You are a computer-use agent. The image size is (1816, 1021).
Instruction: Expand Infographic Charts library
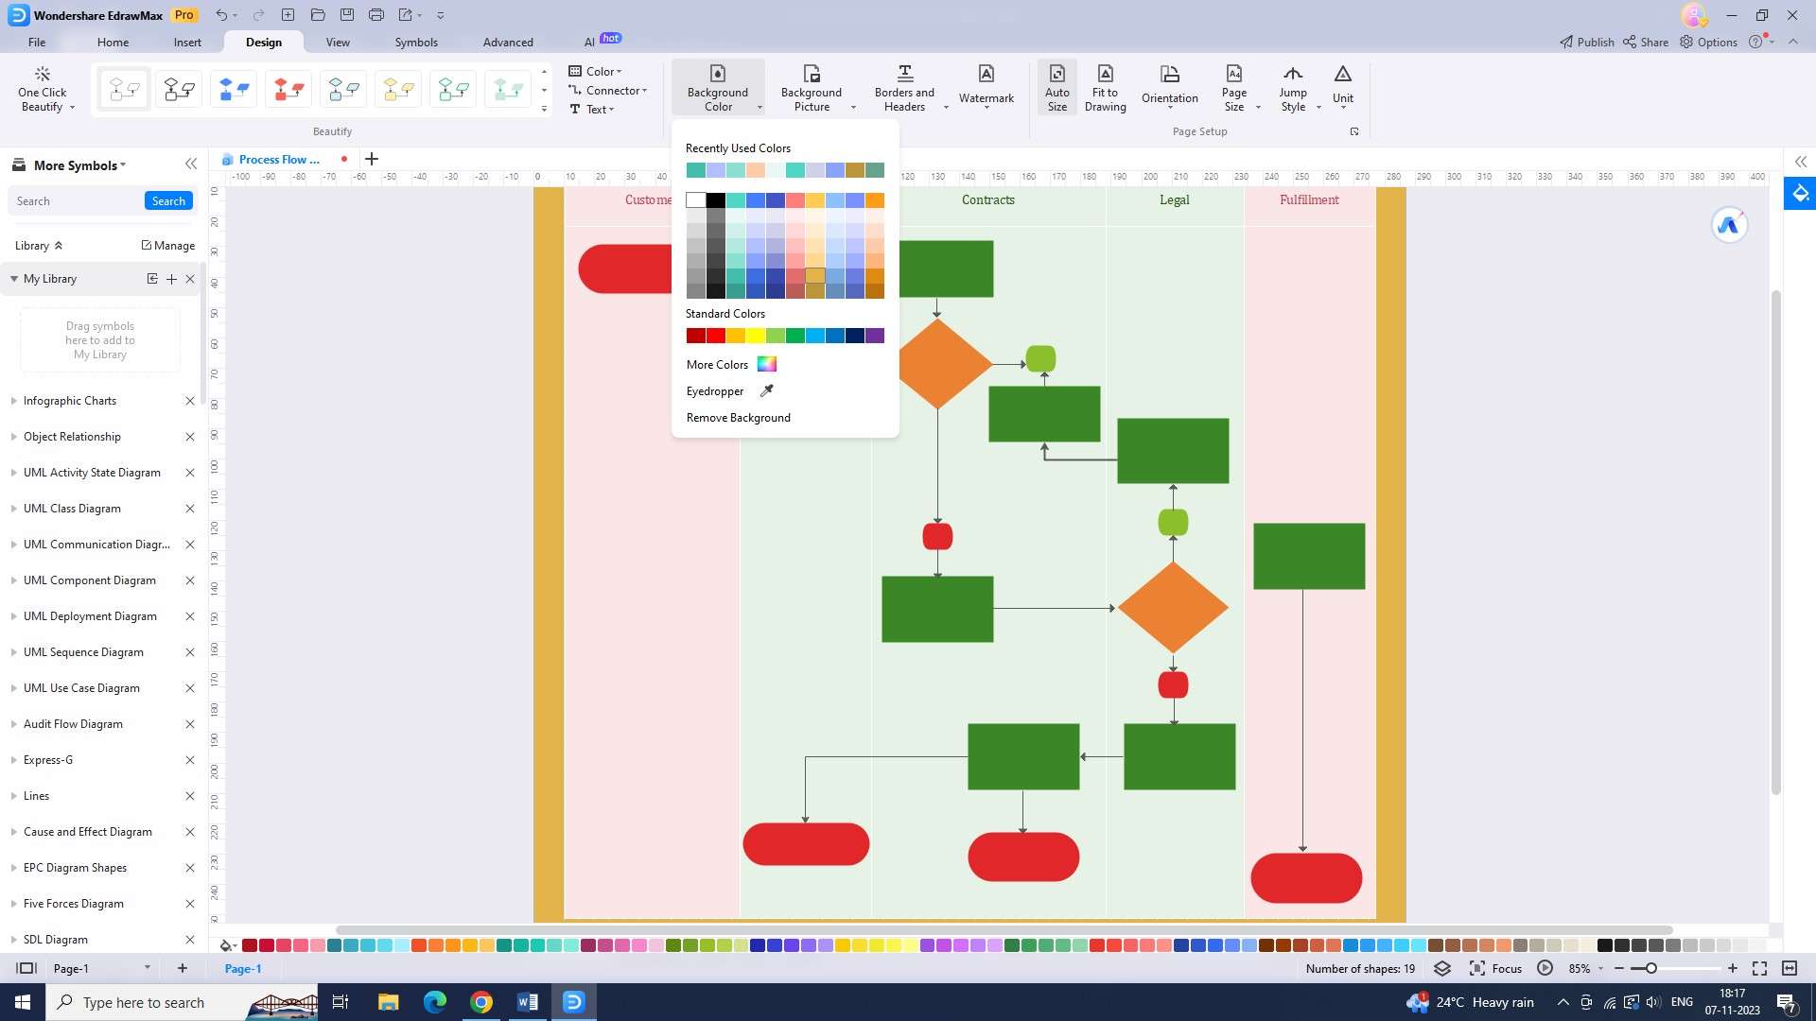pos(14,401)
